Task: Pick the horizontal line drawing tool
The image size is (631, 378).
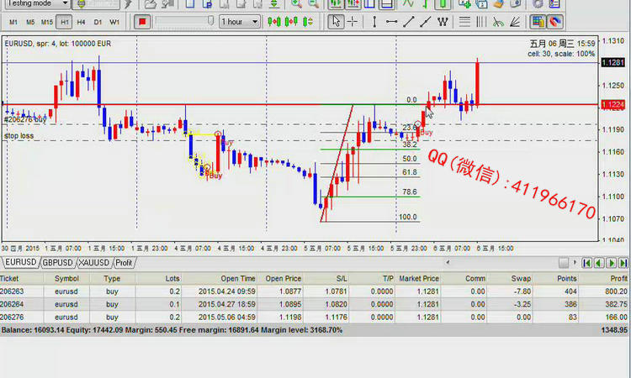Action: (390, 21)
